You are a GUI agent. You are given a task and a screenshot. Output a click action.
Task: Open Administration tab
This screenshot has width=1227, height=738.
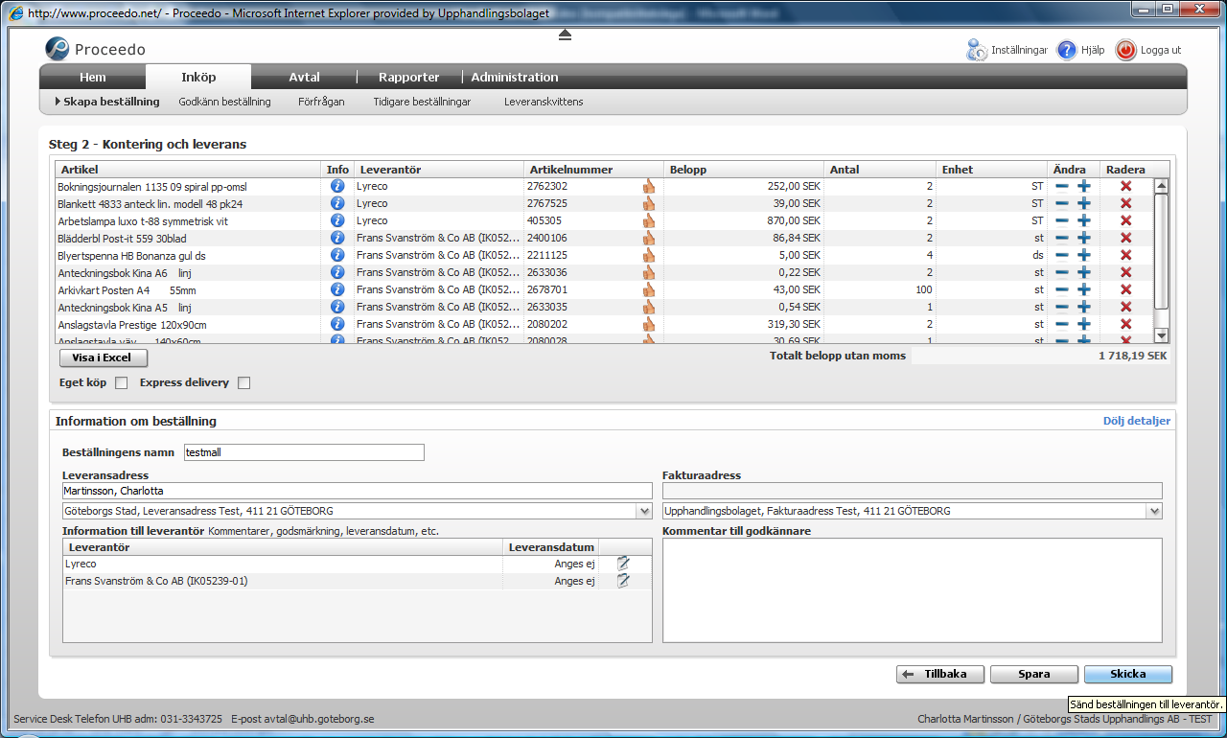(x=515, y=78)
